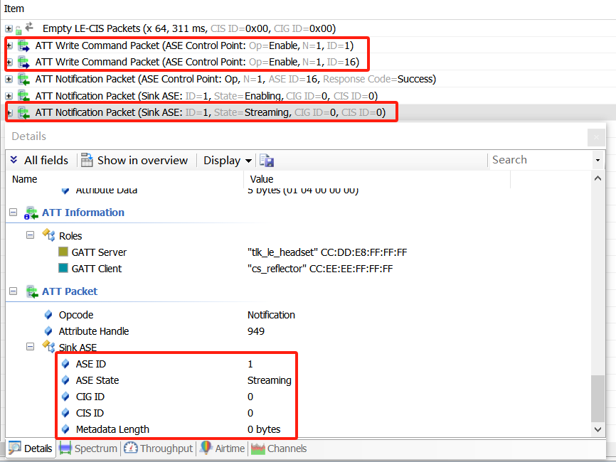Collapse the ATT Packet section
Screen dimensions: 616x462
[x=13, y=291]
